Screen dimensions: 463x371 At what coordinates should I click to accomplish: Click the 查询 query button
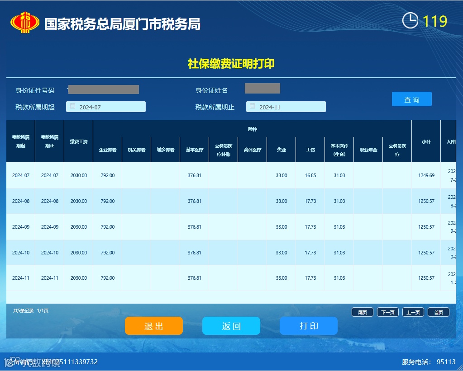[411, 99]
